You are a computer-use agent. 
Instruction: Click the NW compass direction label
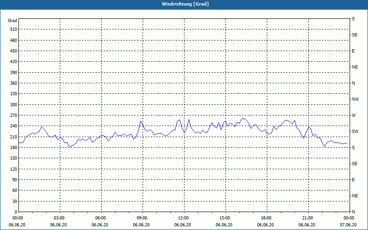[355, 99]
